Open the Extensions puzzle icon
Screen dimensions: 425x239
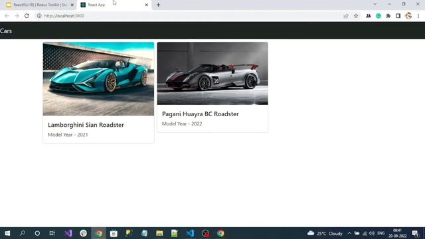[388, 16]
